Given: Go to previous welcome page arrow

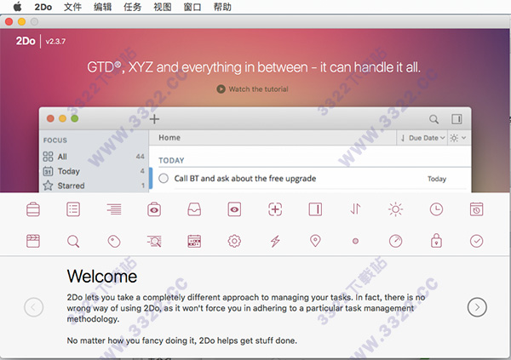Looking at the screenshot, I should pos(33,307).
